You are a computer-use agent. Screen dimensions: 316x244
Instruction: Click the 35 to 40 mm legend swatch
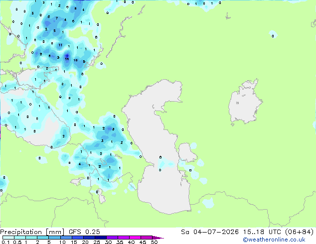(123, 238)
